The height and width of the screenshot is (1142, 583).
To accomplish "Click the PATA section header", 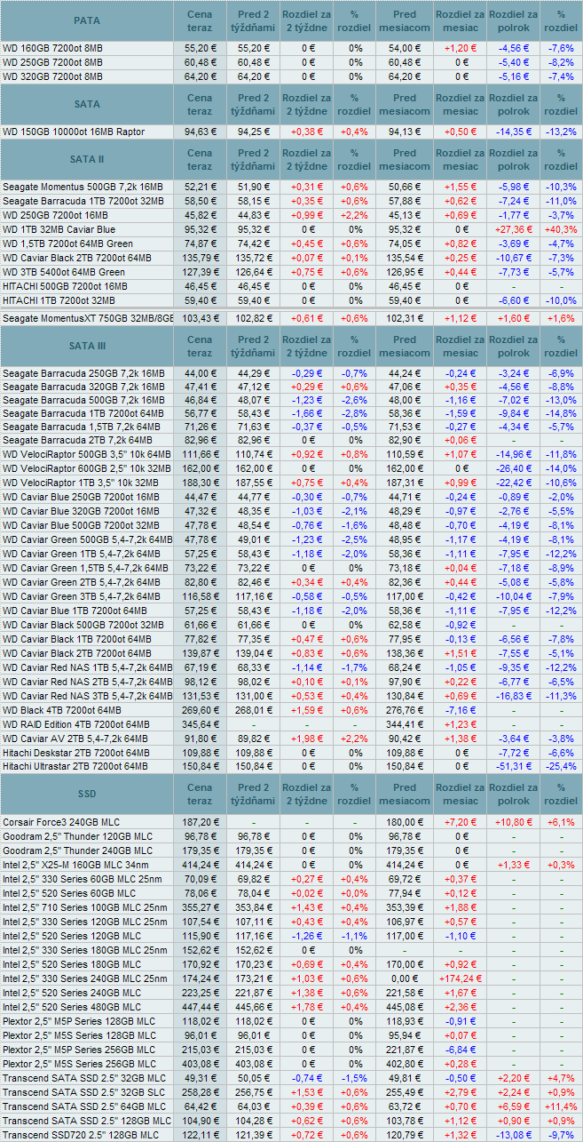I will point(87,20).
